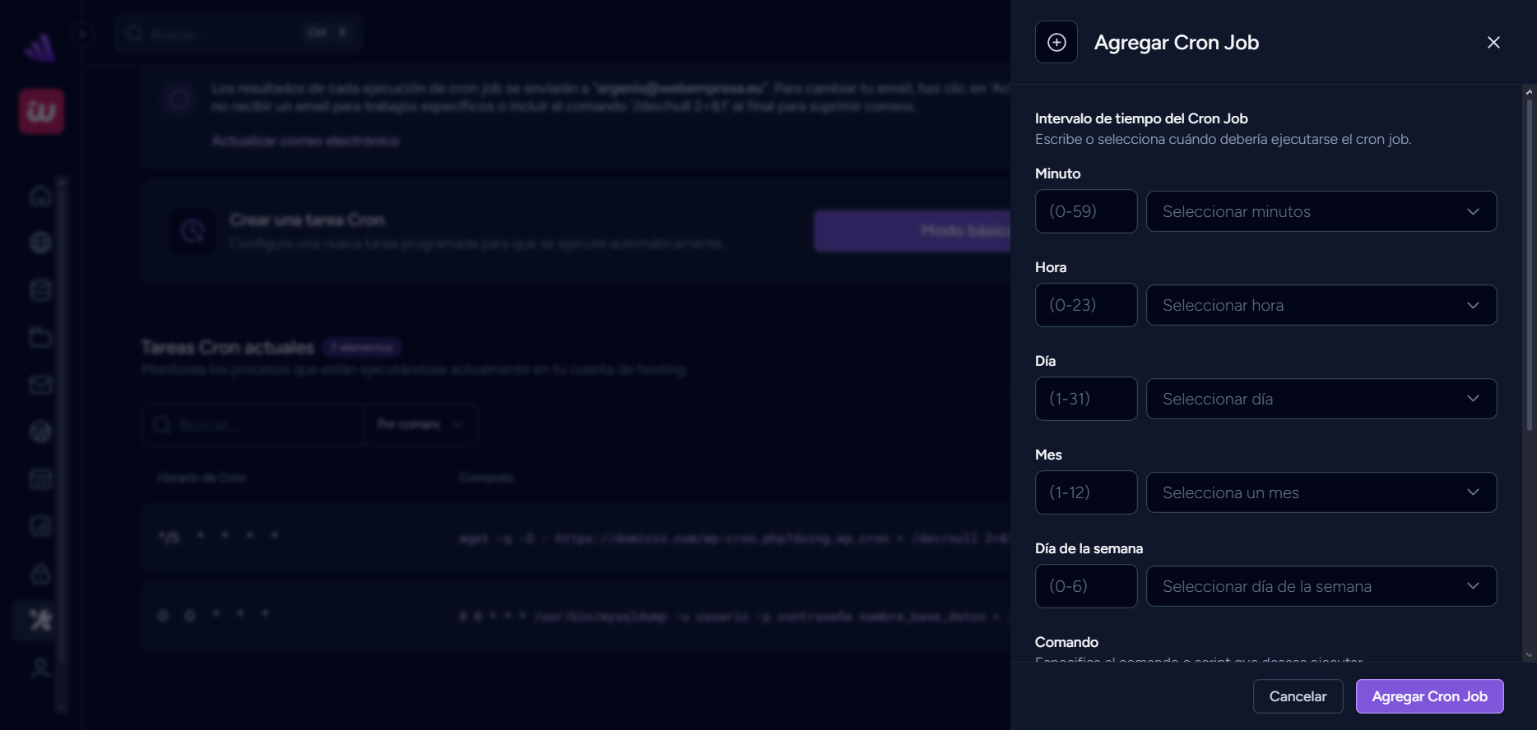Focus the Minuto (0-59) input field
1537x730 pixels.
point(1086,212)
